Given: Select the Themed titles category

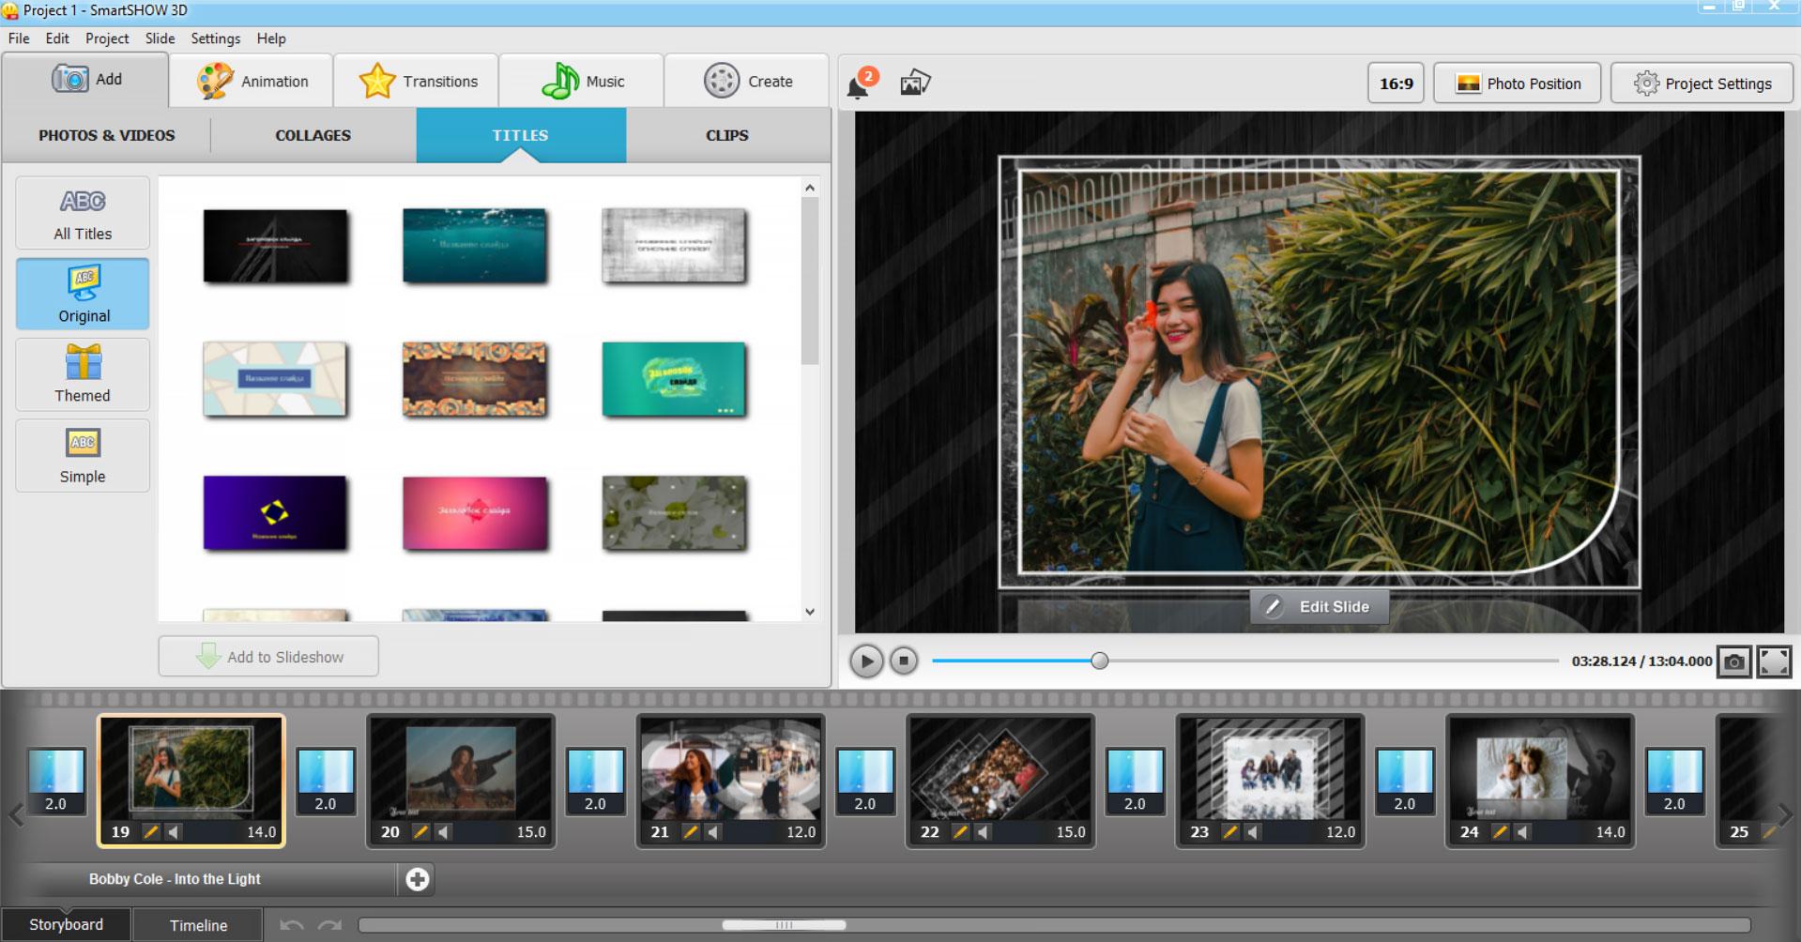Looking at the screenshot, I should tap(83, 374).
